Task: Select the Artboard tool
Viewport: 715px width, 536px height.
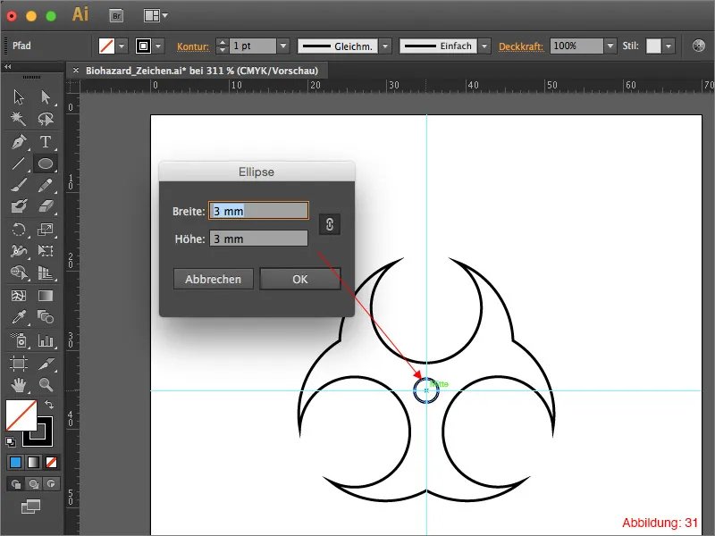Action: [x=19, y=364]
